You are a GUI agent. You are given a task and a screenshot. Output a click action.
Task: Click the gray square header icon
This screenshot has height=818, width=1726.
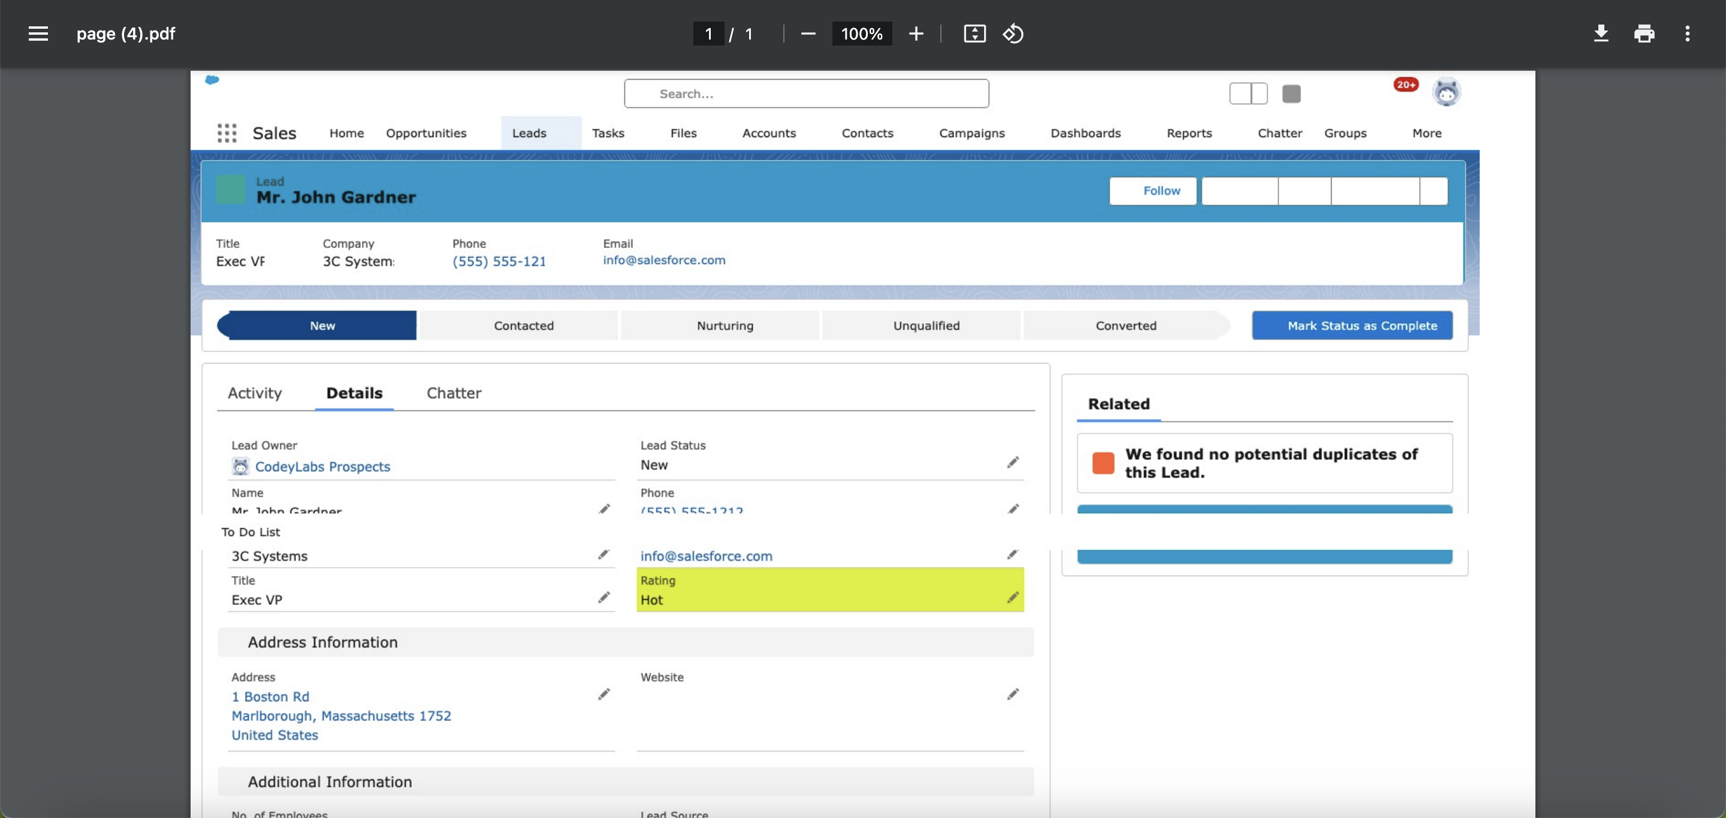1291,93
